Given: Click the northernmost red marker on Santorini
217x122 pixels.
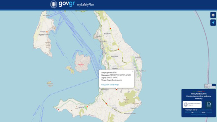Looking at the screenshot, I should (x=110, y=29).
